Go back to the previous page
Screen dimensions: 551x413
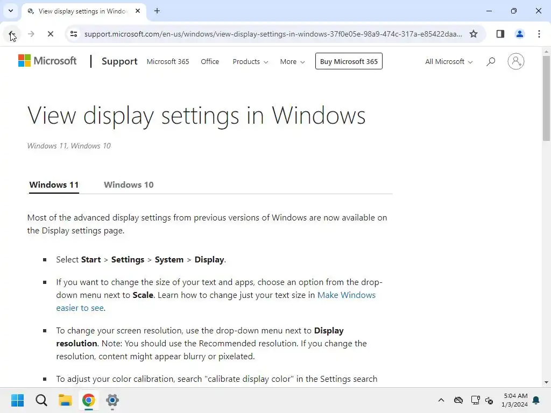pos(12,34)
